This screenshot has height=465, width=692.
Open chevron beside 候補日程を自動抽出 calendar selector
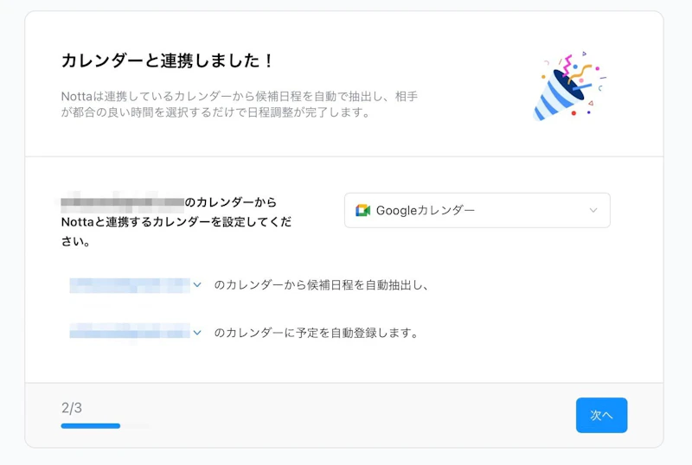(197, 285)
